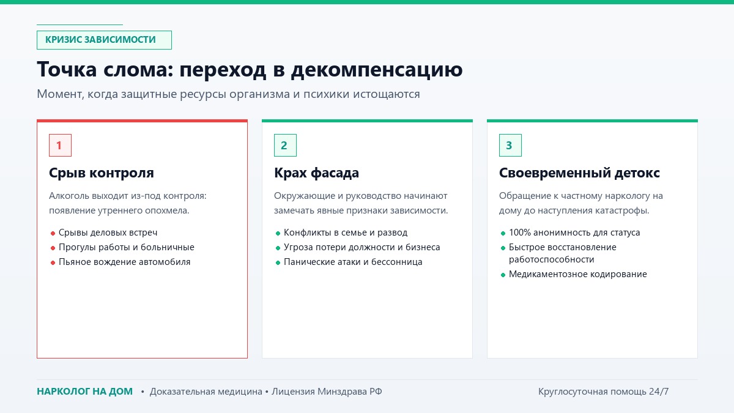Click the footer text 'Доказательная медицина'
Screen dimensions: 734x413
point(206,392)
